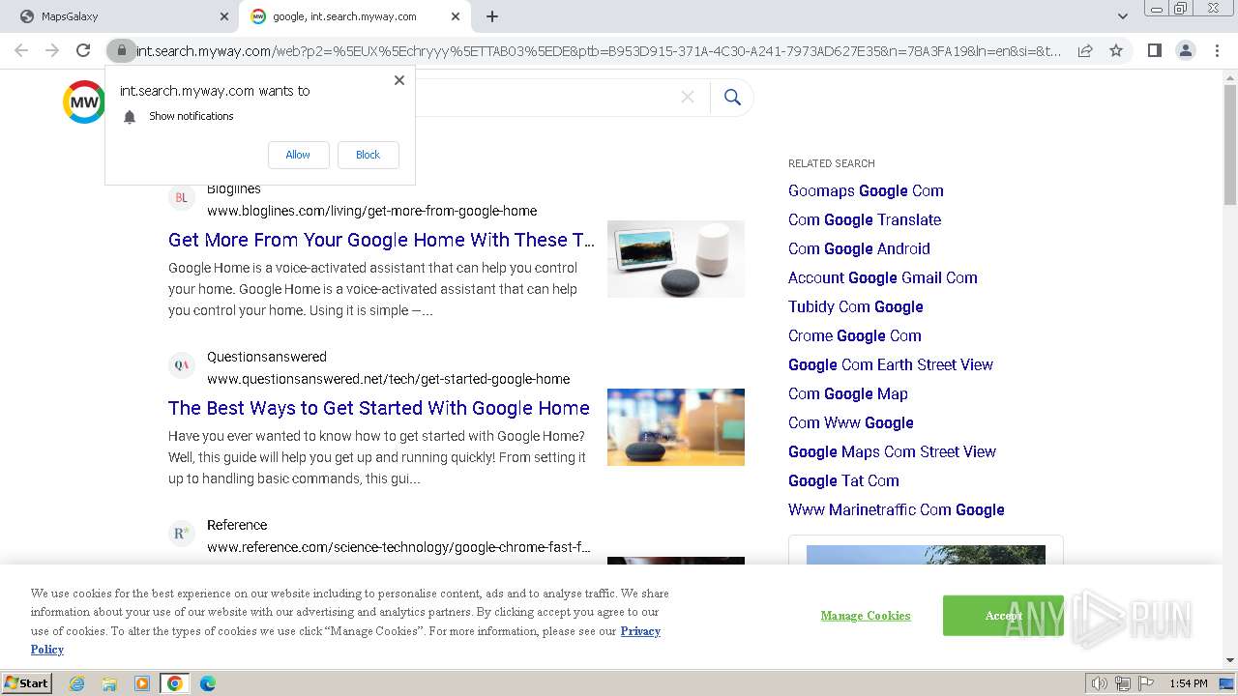Click the Google Home Mini thumbnail

676,427
